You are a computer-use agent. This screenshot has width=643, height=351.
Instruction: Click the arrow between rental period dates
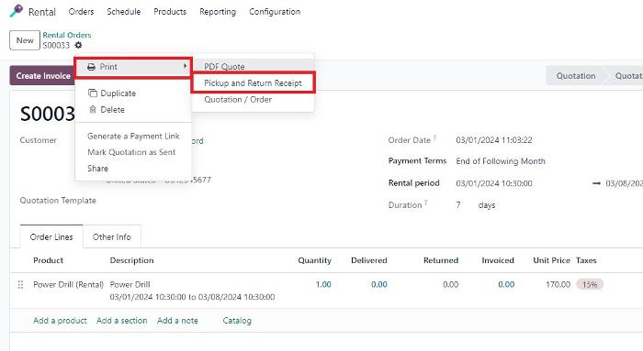(x=596, y=183)
